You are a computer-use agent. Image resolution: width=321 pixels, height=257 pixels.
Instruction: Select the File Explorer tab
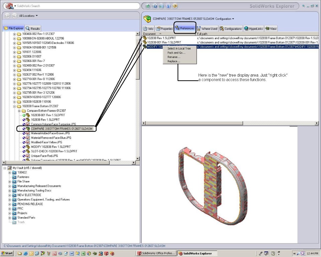coord(14,28)
